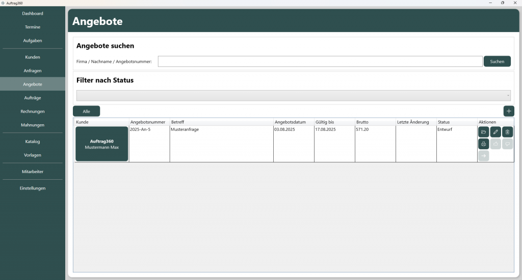Click the thumbs-up accept icon
Image resolution: width=522 pixels, height=280 pixels.
[495, 144]
